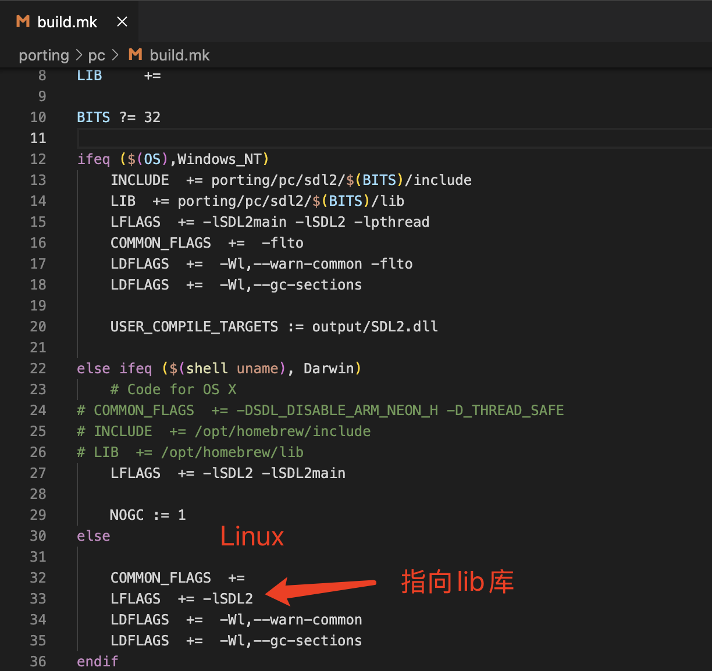Click the Darwin text on line 22
712x671 pixels.
tap(329, 368)
